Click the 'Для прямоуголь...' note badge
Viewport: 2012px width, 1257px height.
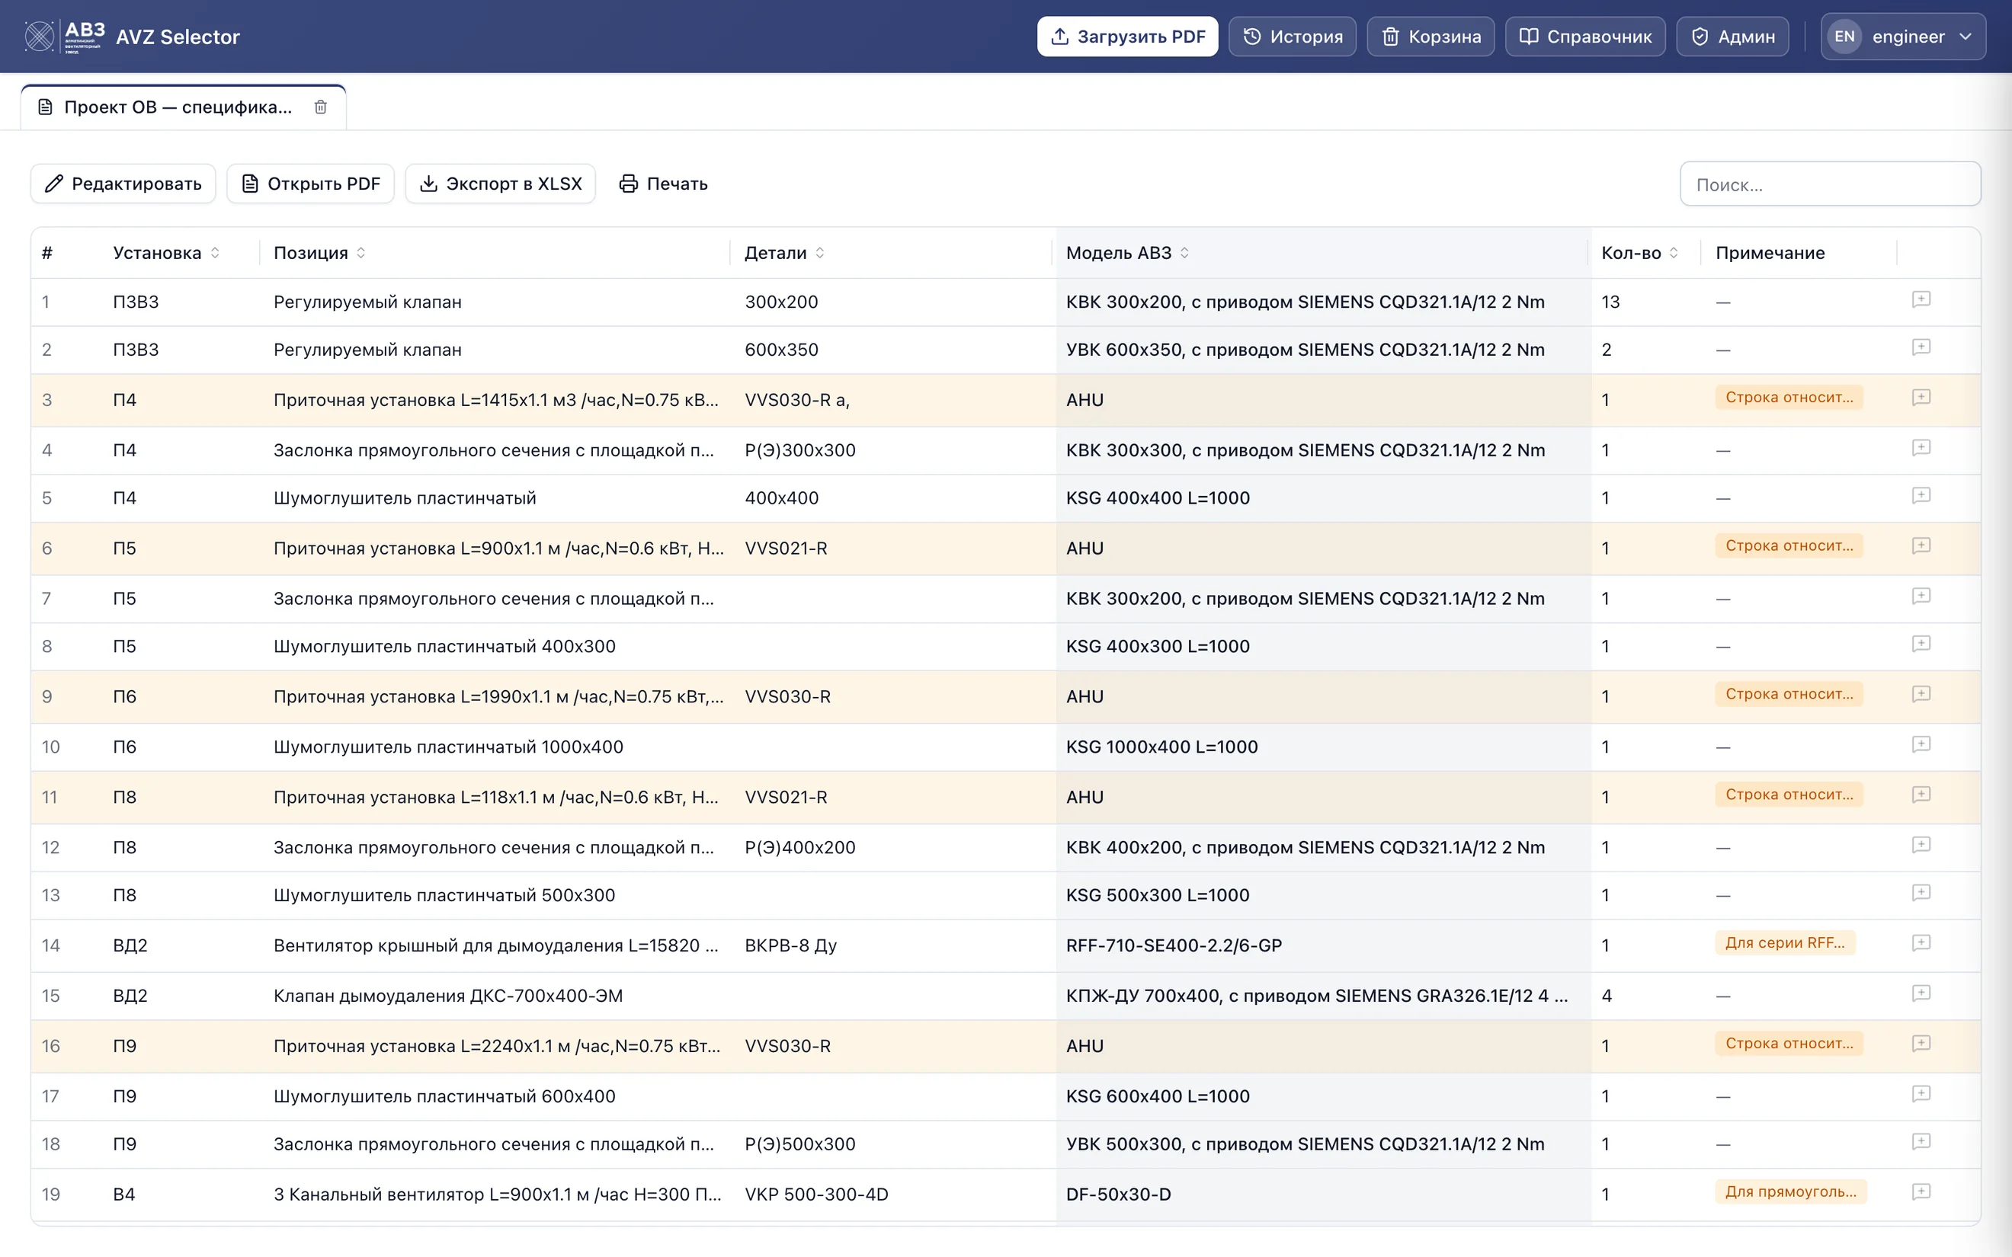click(x=1791, y=1191)
